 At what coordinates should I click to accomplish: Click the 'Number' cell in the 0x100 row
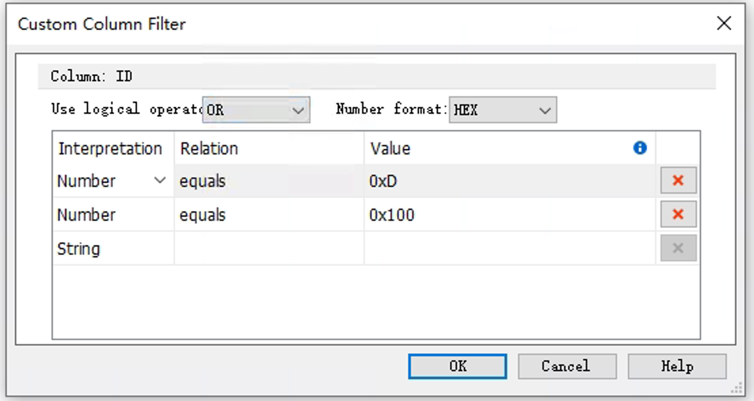pyautogui.click(x=113, y=215)
